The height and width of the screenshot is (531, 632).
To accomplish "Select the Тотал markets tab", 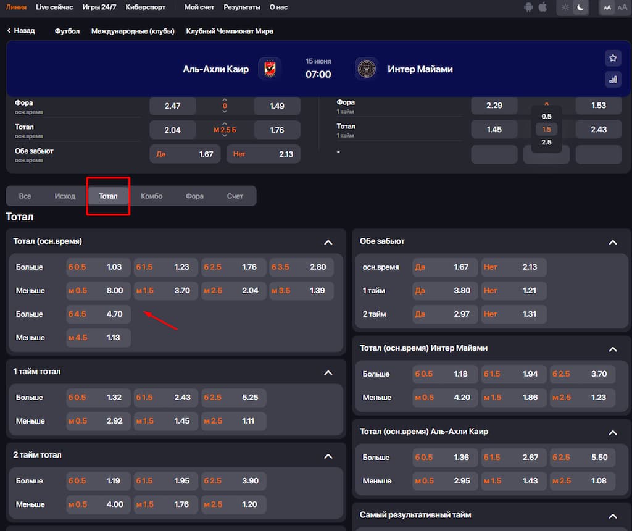I will (108, 196).
